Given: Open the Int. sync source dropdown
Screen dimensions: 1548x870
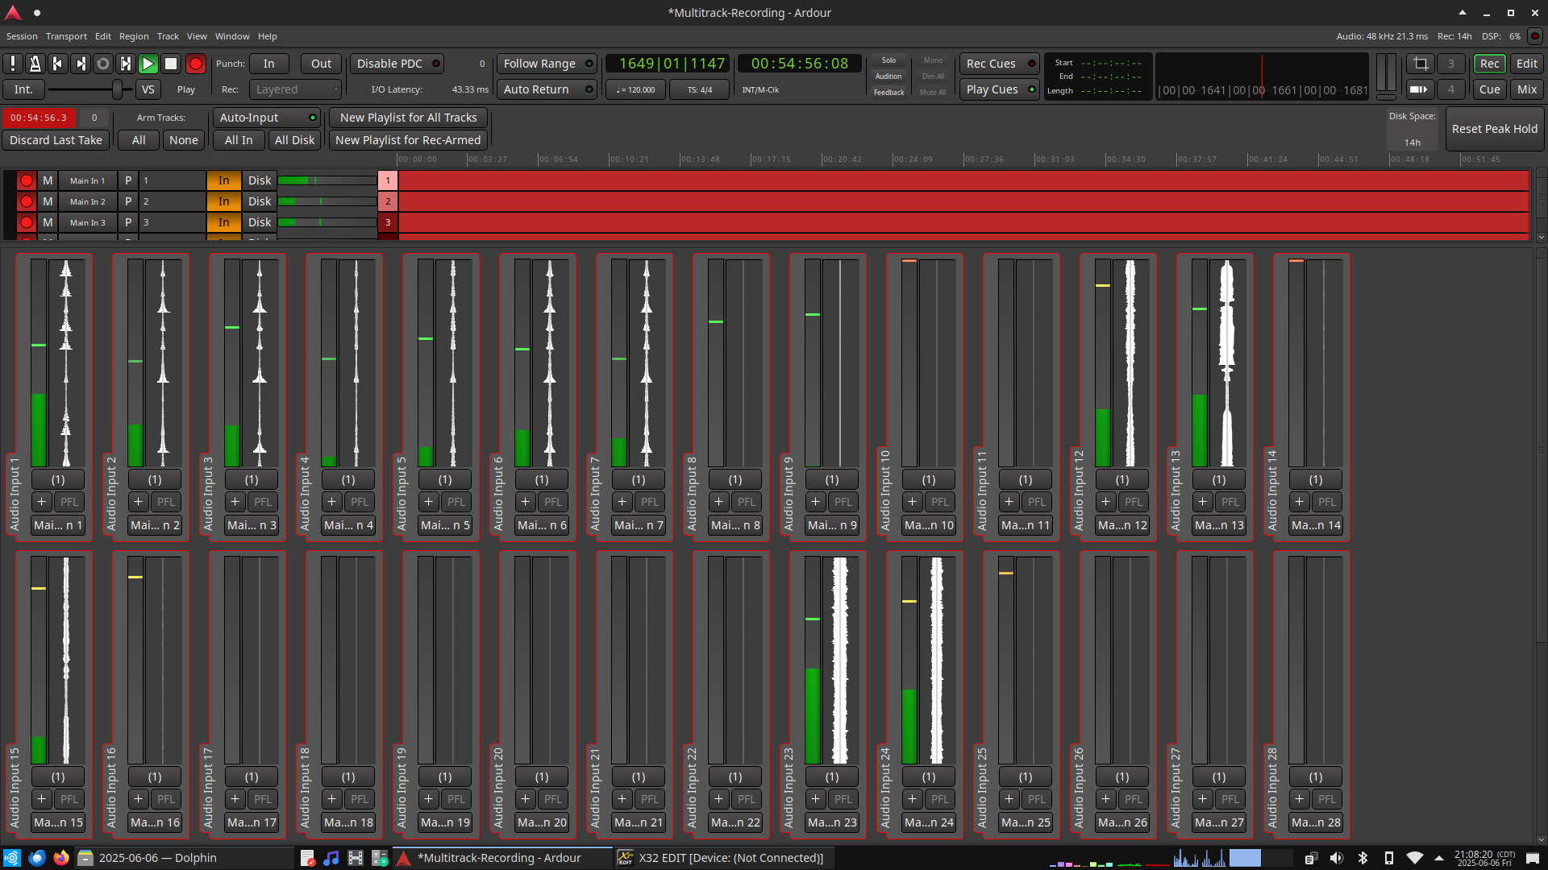Looking at the screenshot, I should [x=23, y=89].
